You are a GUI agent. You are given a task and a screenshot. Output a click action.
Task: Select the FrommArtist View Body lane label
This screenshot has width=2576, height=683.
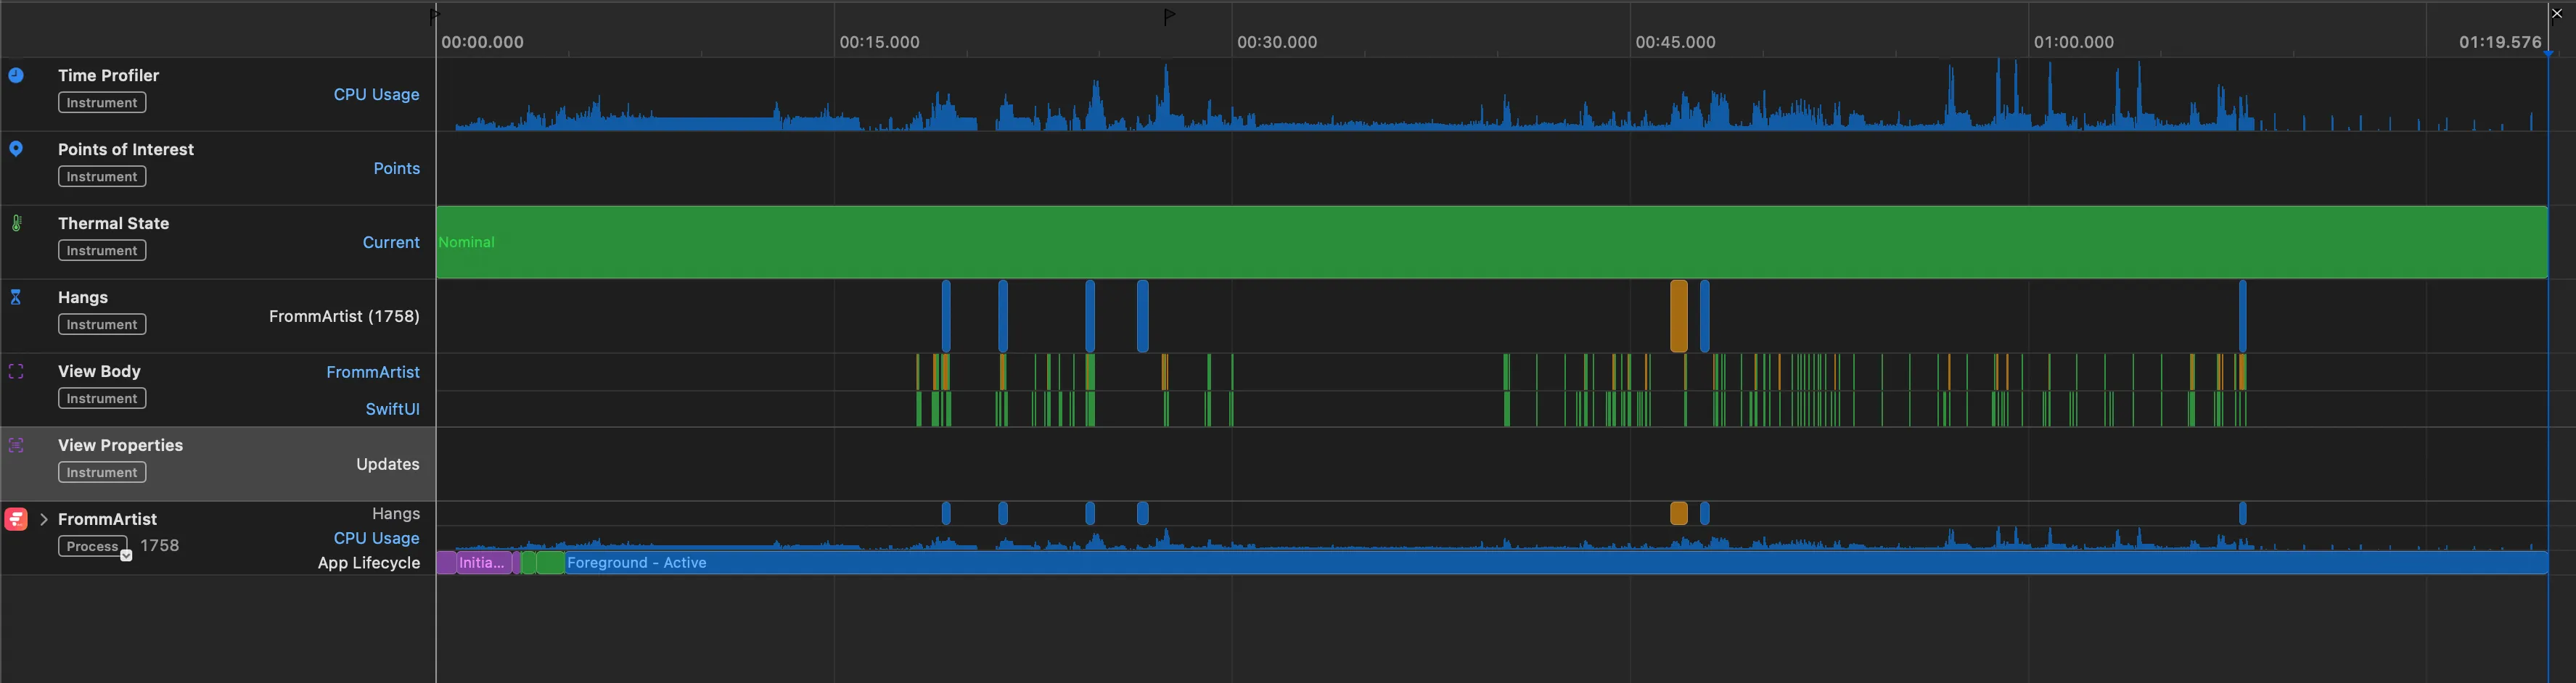[373, 373]
